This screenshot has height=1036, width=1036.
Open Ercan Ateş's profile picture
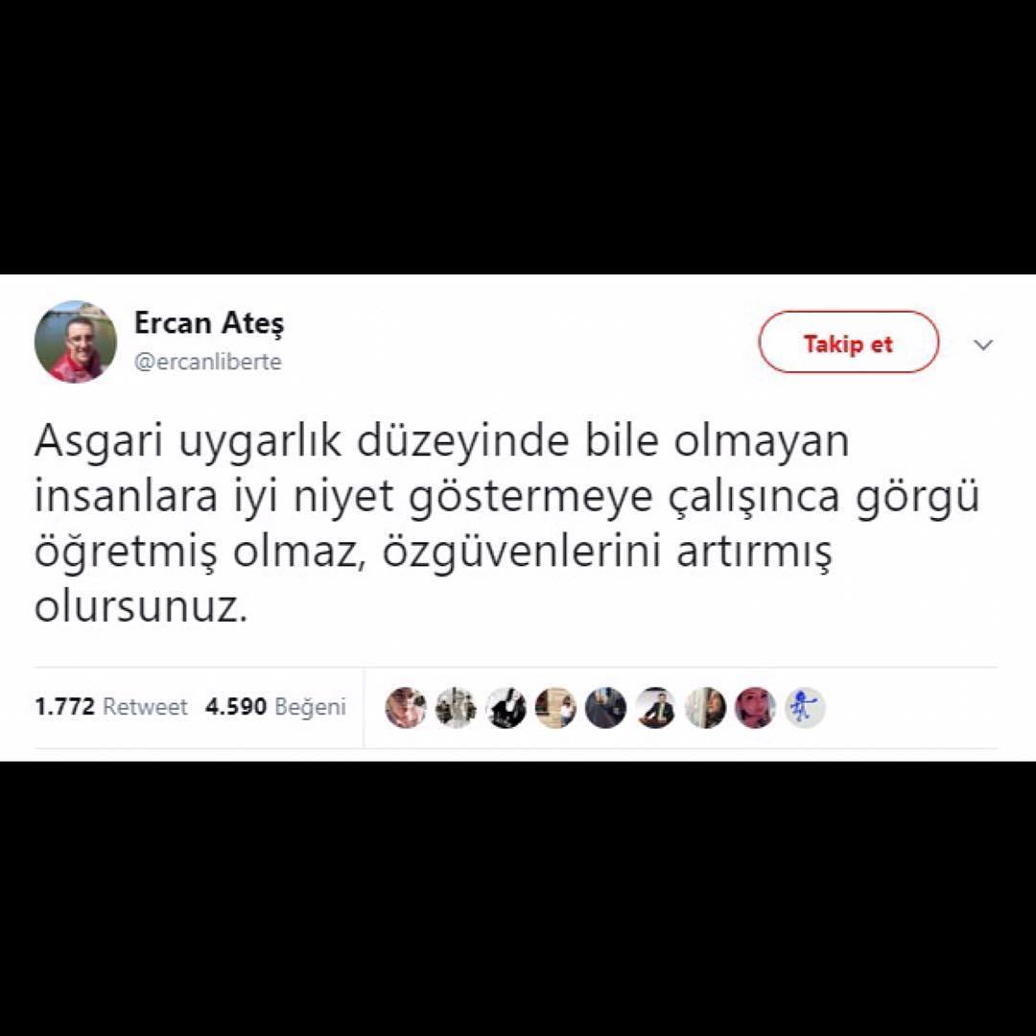click(x=76, y=341)
